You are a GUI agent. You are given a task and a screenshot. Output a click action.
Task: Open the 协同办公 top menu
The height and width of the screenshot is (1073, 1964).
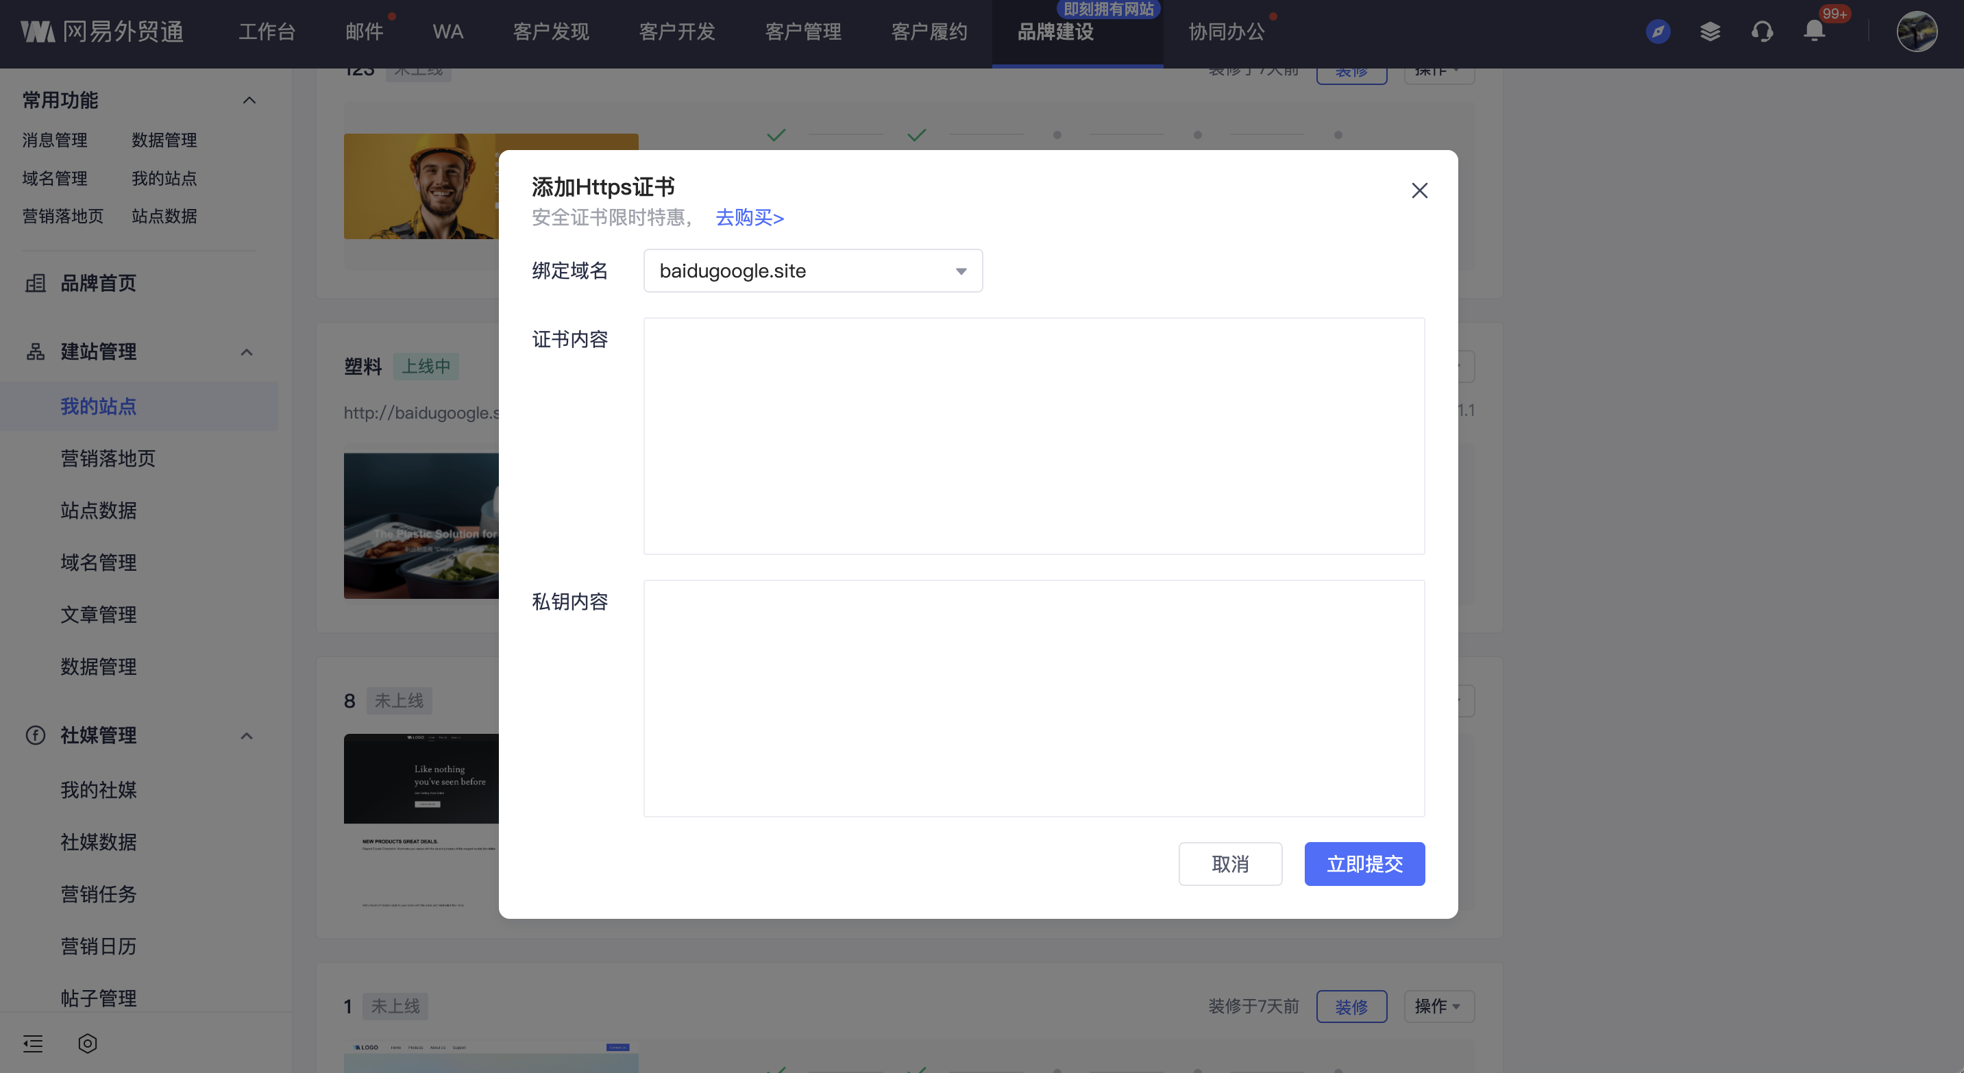point(1226,32)
